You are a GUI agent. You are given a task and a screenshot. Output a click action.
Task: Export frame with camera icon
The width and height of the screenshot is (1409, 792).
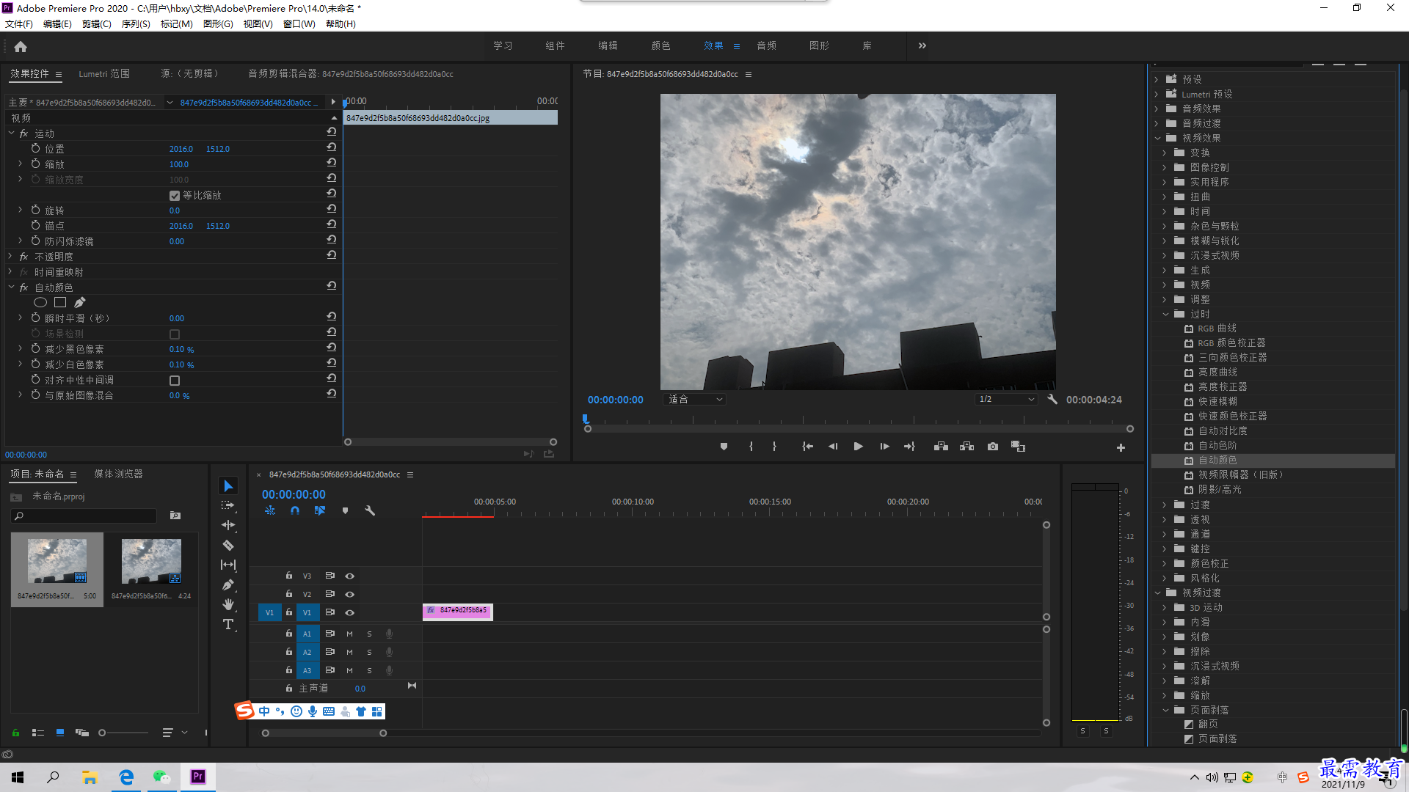point(993,447)
